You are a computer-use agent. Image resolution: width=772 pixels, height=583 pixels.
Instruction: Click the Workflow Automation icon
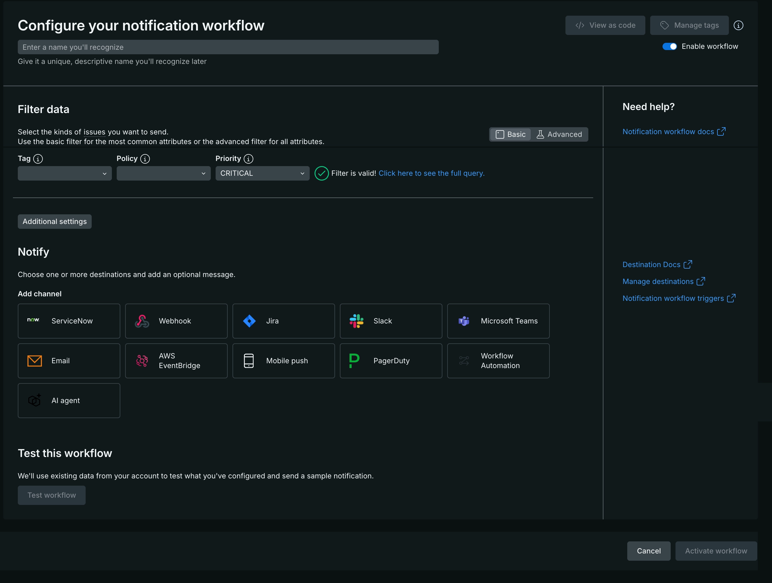coord(464,361)
